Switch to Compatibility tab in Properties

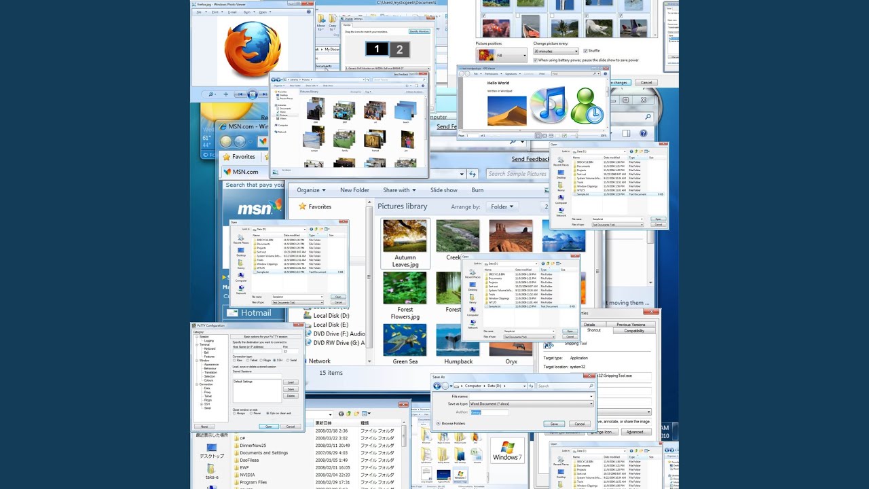634,331
